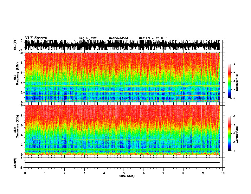
Task: Click the time axis tick label "8"
Action: [x=183, y=173]
